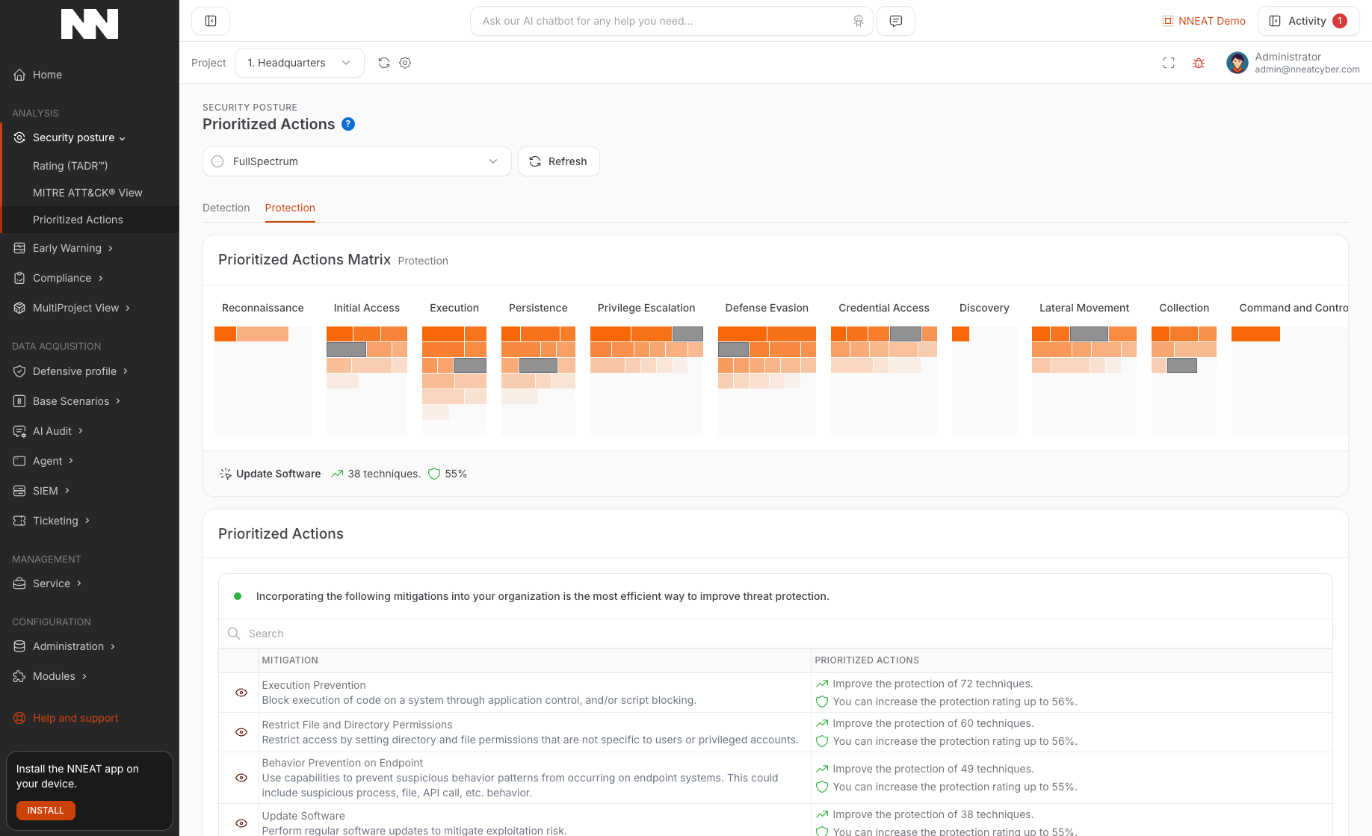
Task: Click the orange Discovery matrix cell
Action: [x=960, y=334]
